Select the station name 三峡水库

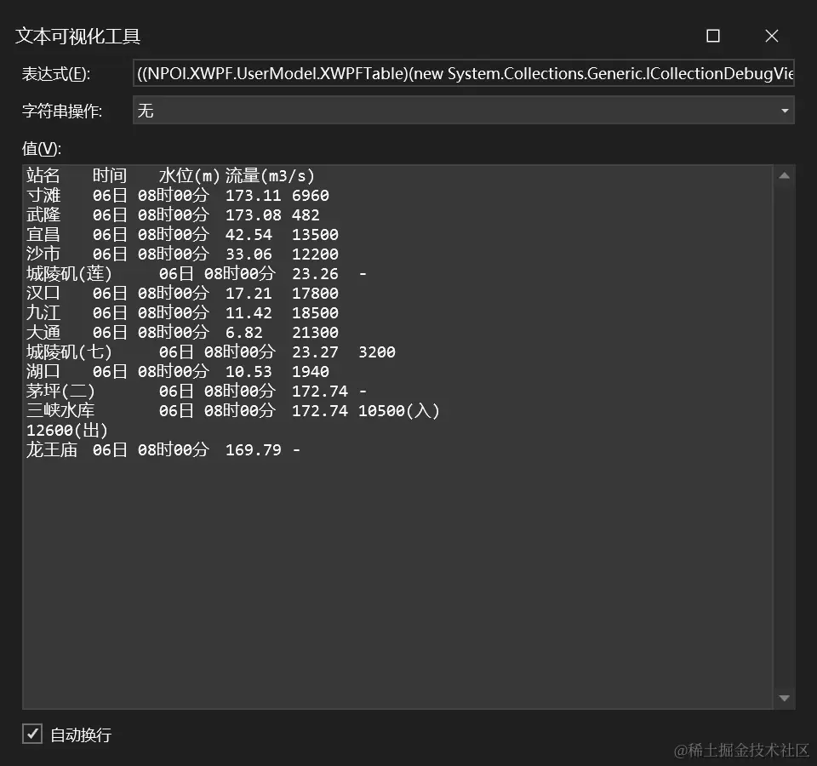click(60, 410)
